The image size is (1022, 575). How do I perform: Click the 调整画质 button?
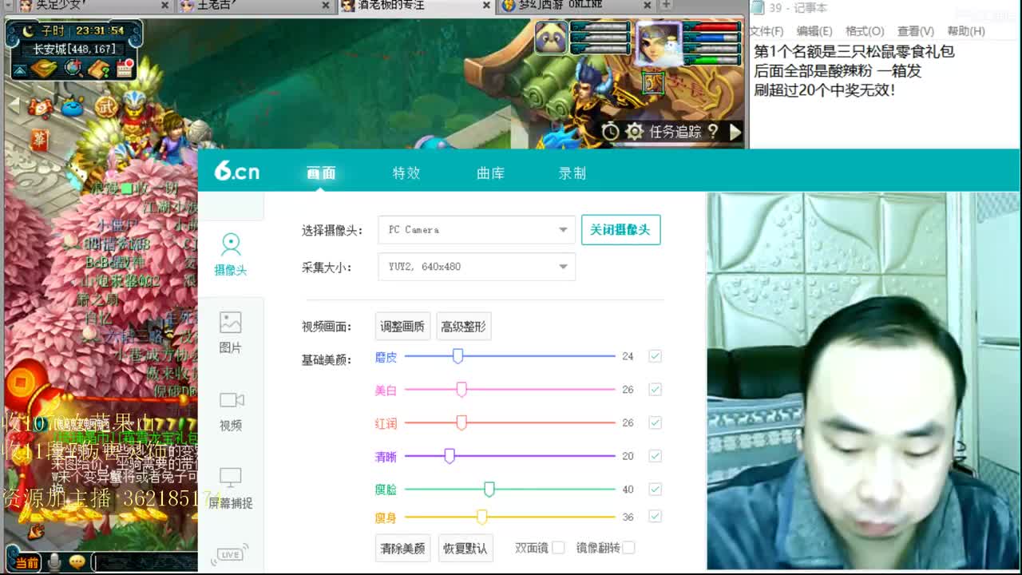click(x=402, y=327)
